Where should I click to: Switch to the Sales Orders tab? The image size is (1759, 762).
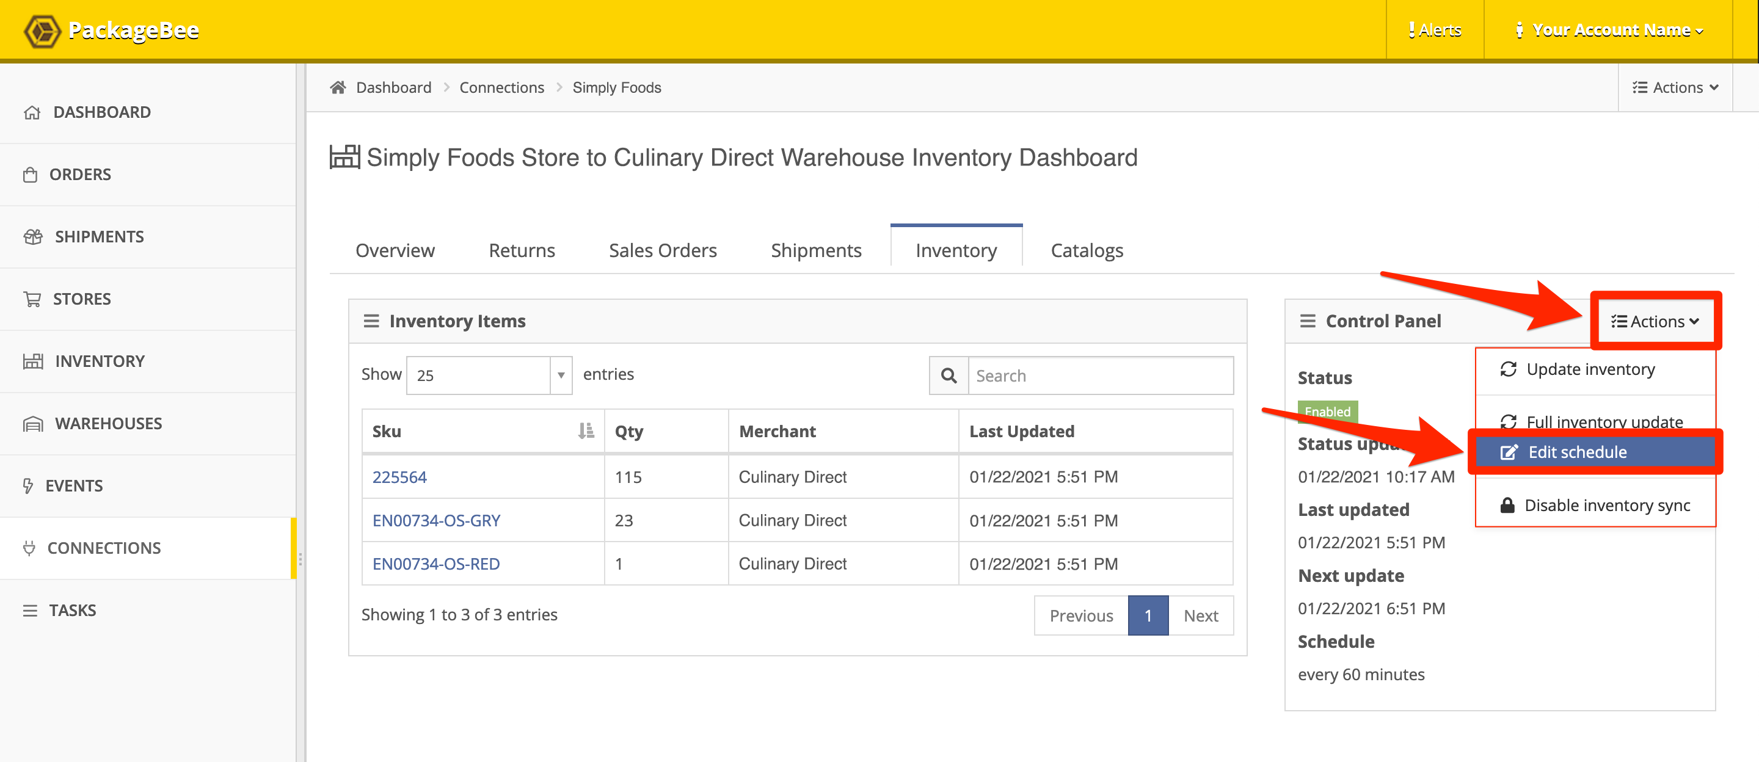(x=662, y=250)
